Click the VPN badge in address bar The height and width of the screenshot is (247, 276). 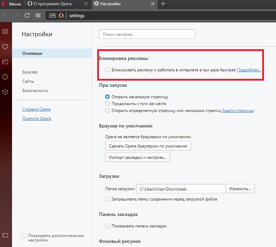(53, 16)
